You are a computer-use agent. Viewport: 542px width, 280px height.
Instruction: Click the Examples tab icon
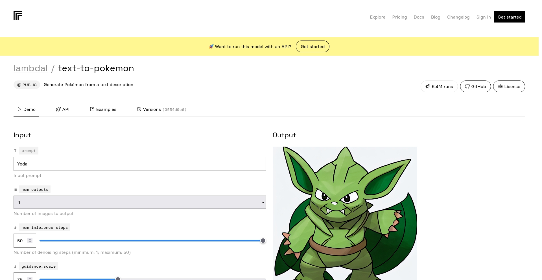92,109
